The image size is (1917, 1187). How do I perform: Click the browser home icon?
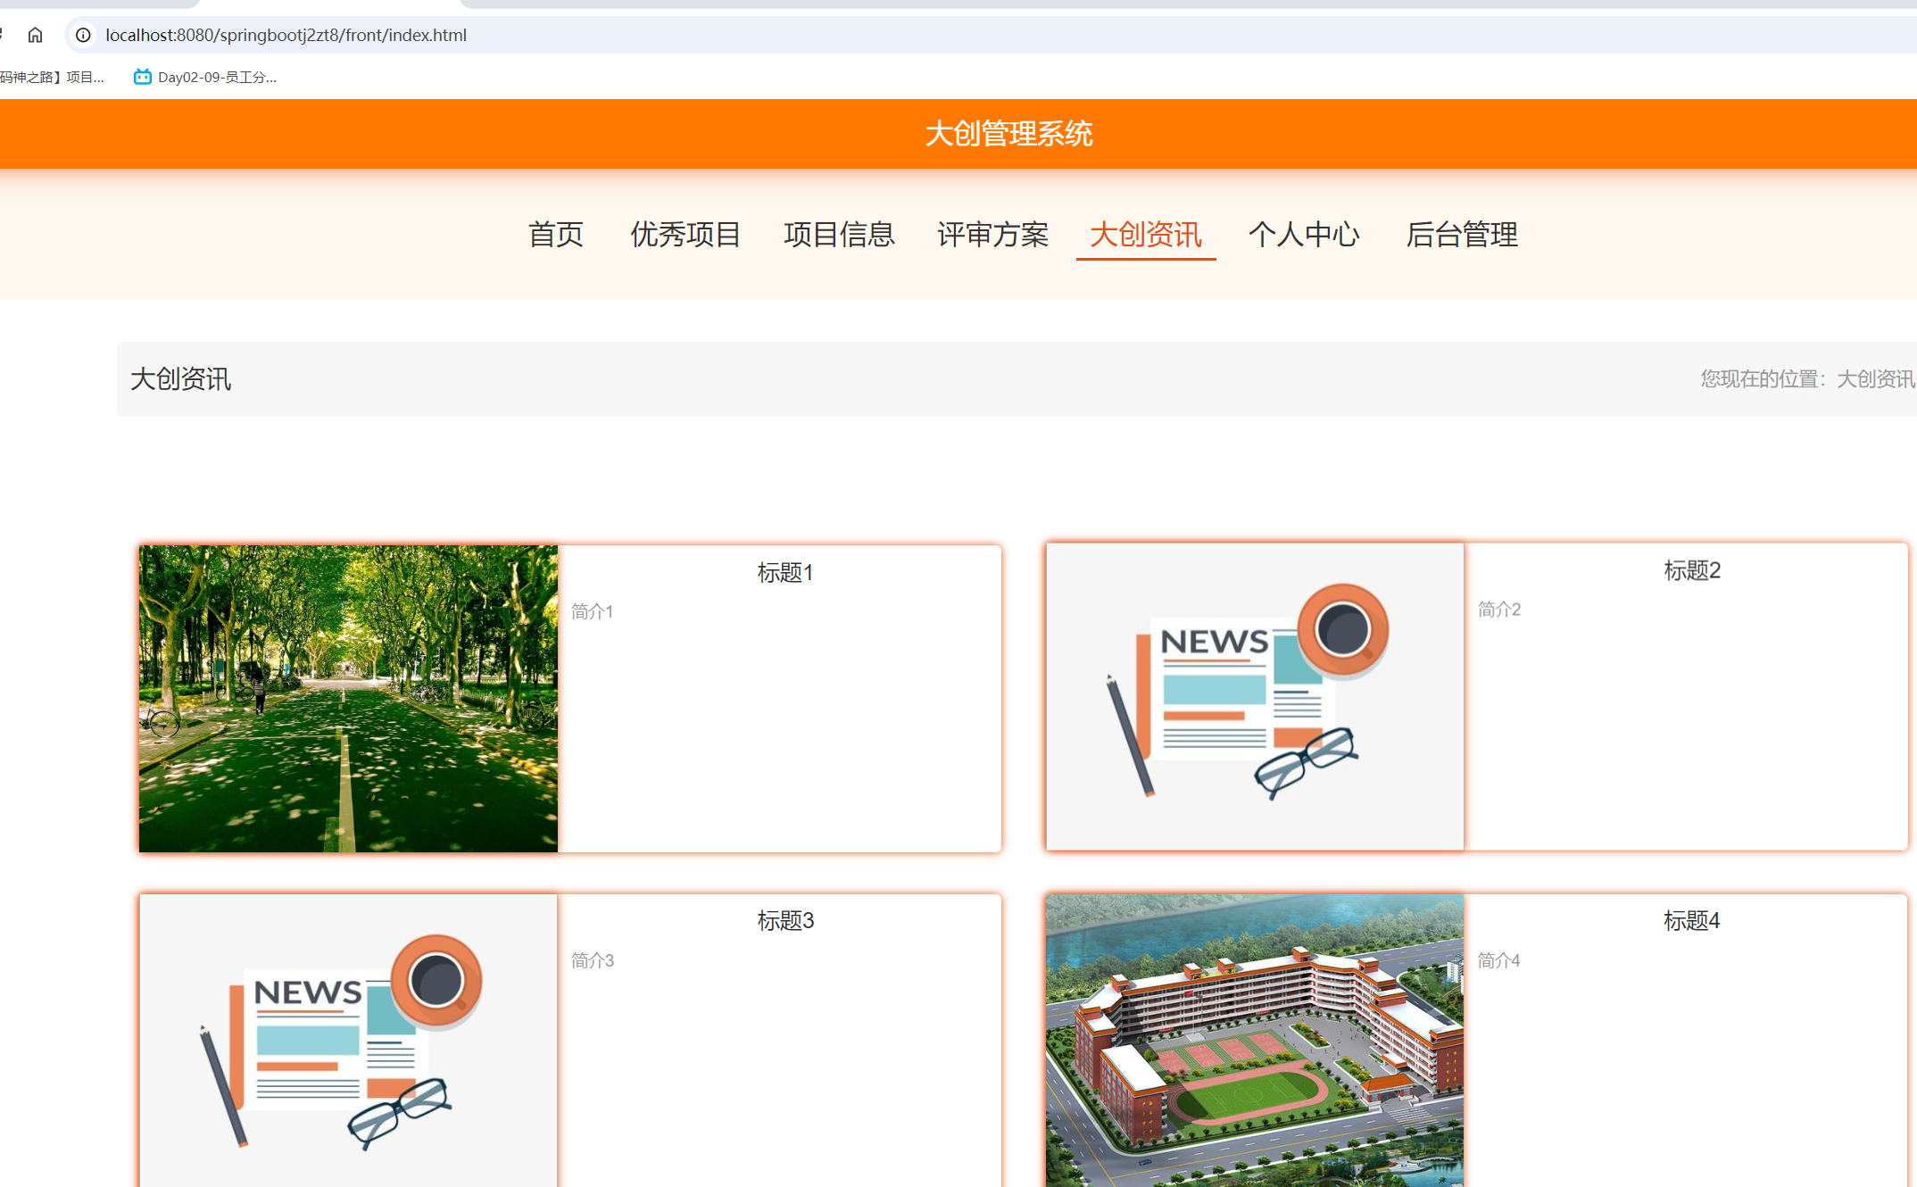point(35,35)
